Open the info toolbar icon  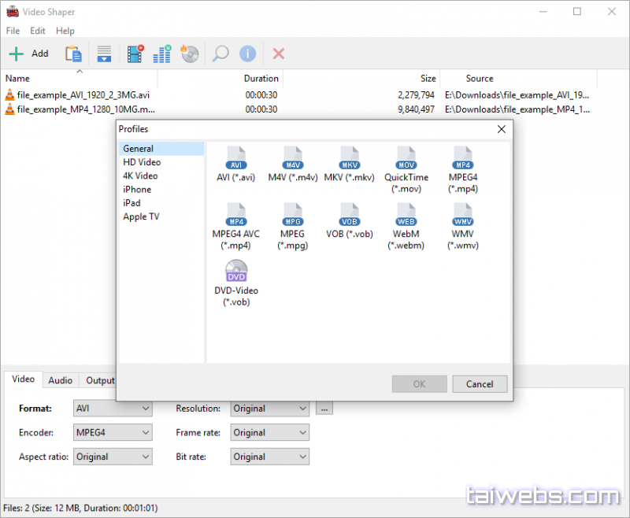coord(247,54)
